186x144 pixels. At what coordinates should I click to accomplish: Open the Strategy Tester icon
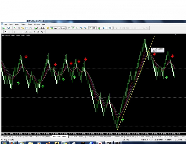click(31, 28)
